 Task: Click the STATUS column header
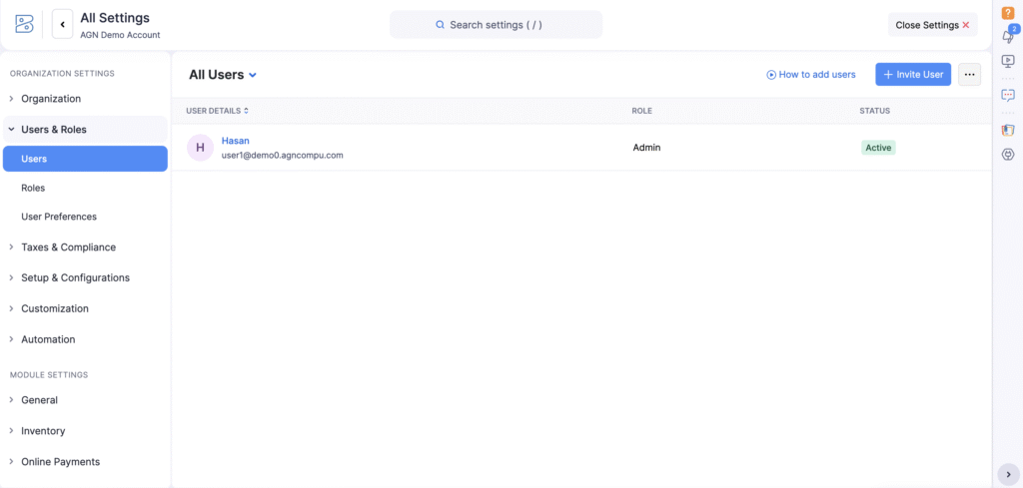click(x=875, y=111)
